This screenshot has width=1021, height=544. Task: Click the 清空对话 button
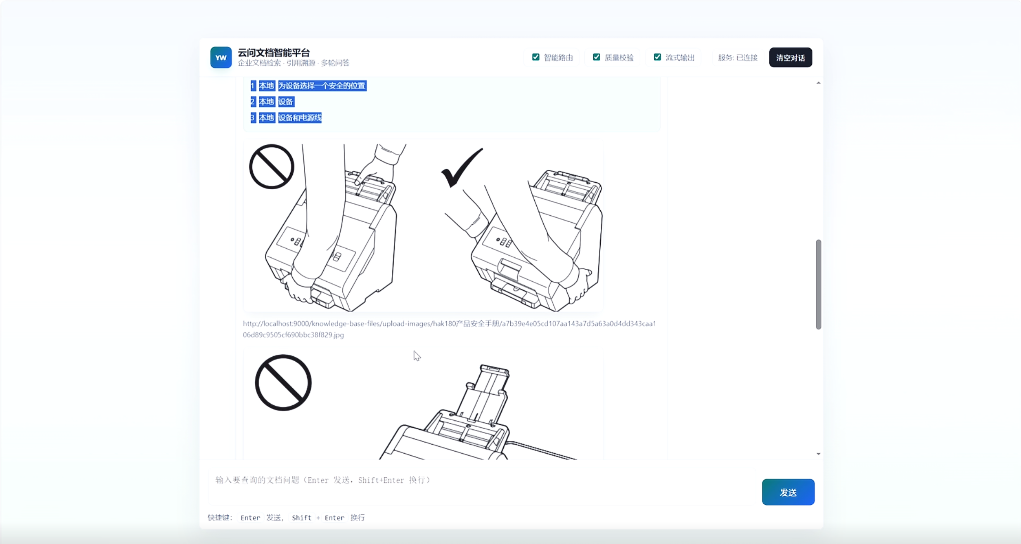tap(790, 57)
